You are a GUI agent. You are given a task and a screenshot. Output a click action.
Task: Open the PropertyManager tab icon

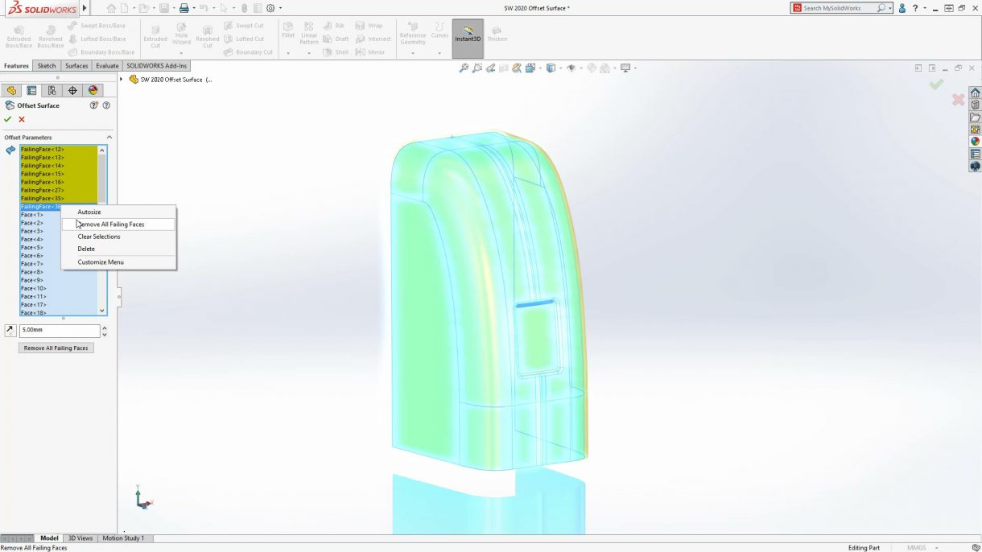31,91
